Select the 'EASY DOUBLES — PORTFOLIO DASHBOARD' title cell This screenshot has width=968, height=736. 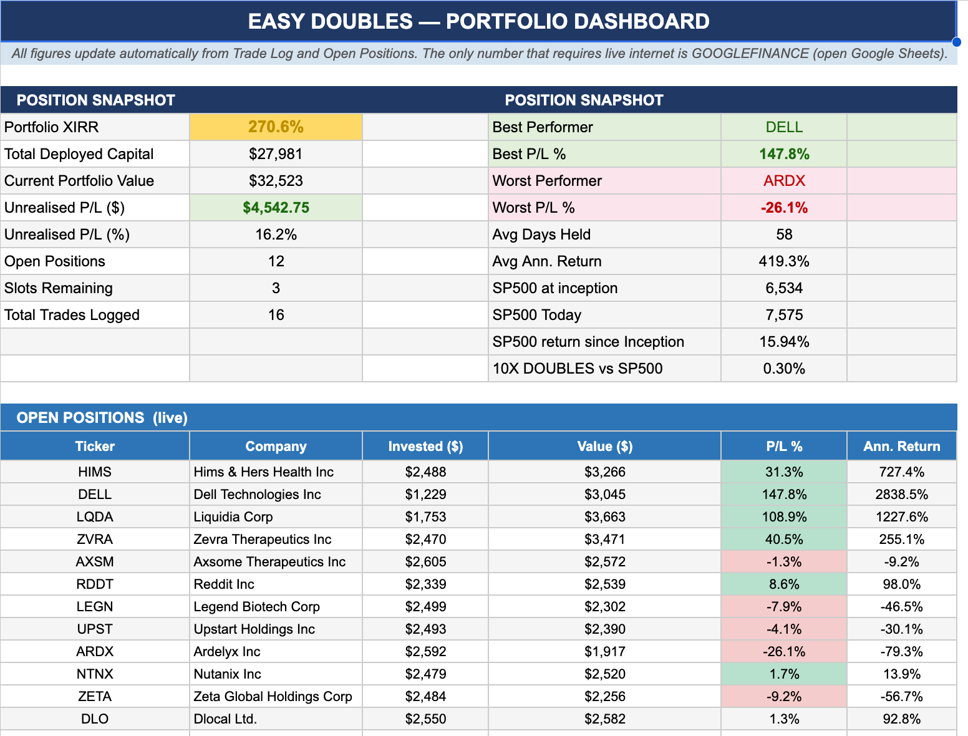[x=478, y=21]
